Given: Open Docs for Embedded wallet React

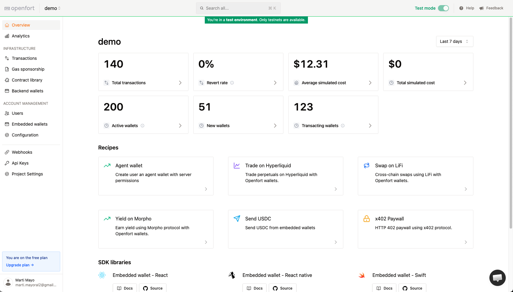Looking at the screenshot, I should click(125, 288).
